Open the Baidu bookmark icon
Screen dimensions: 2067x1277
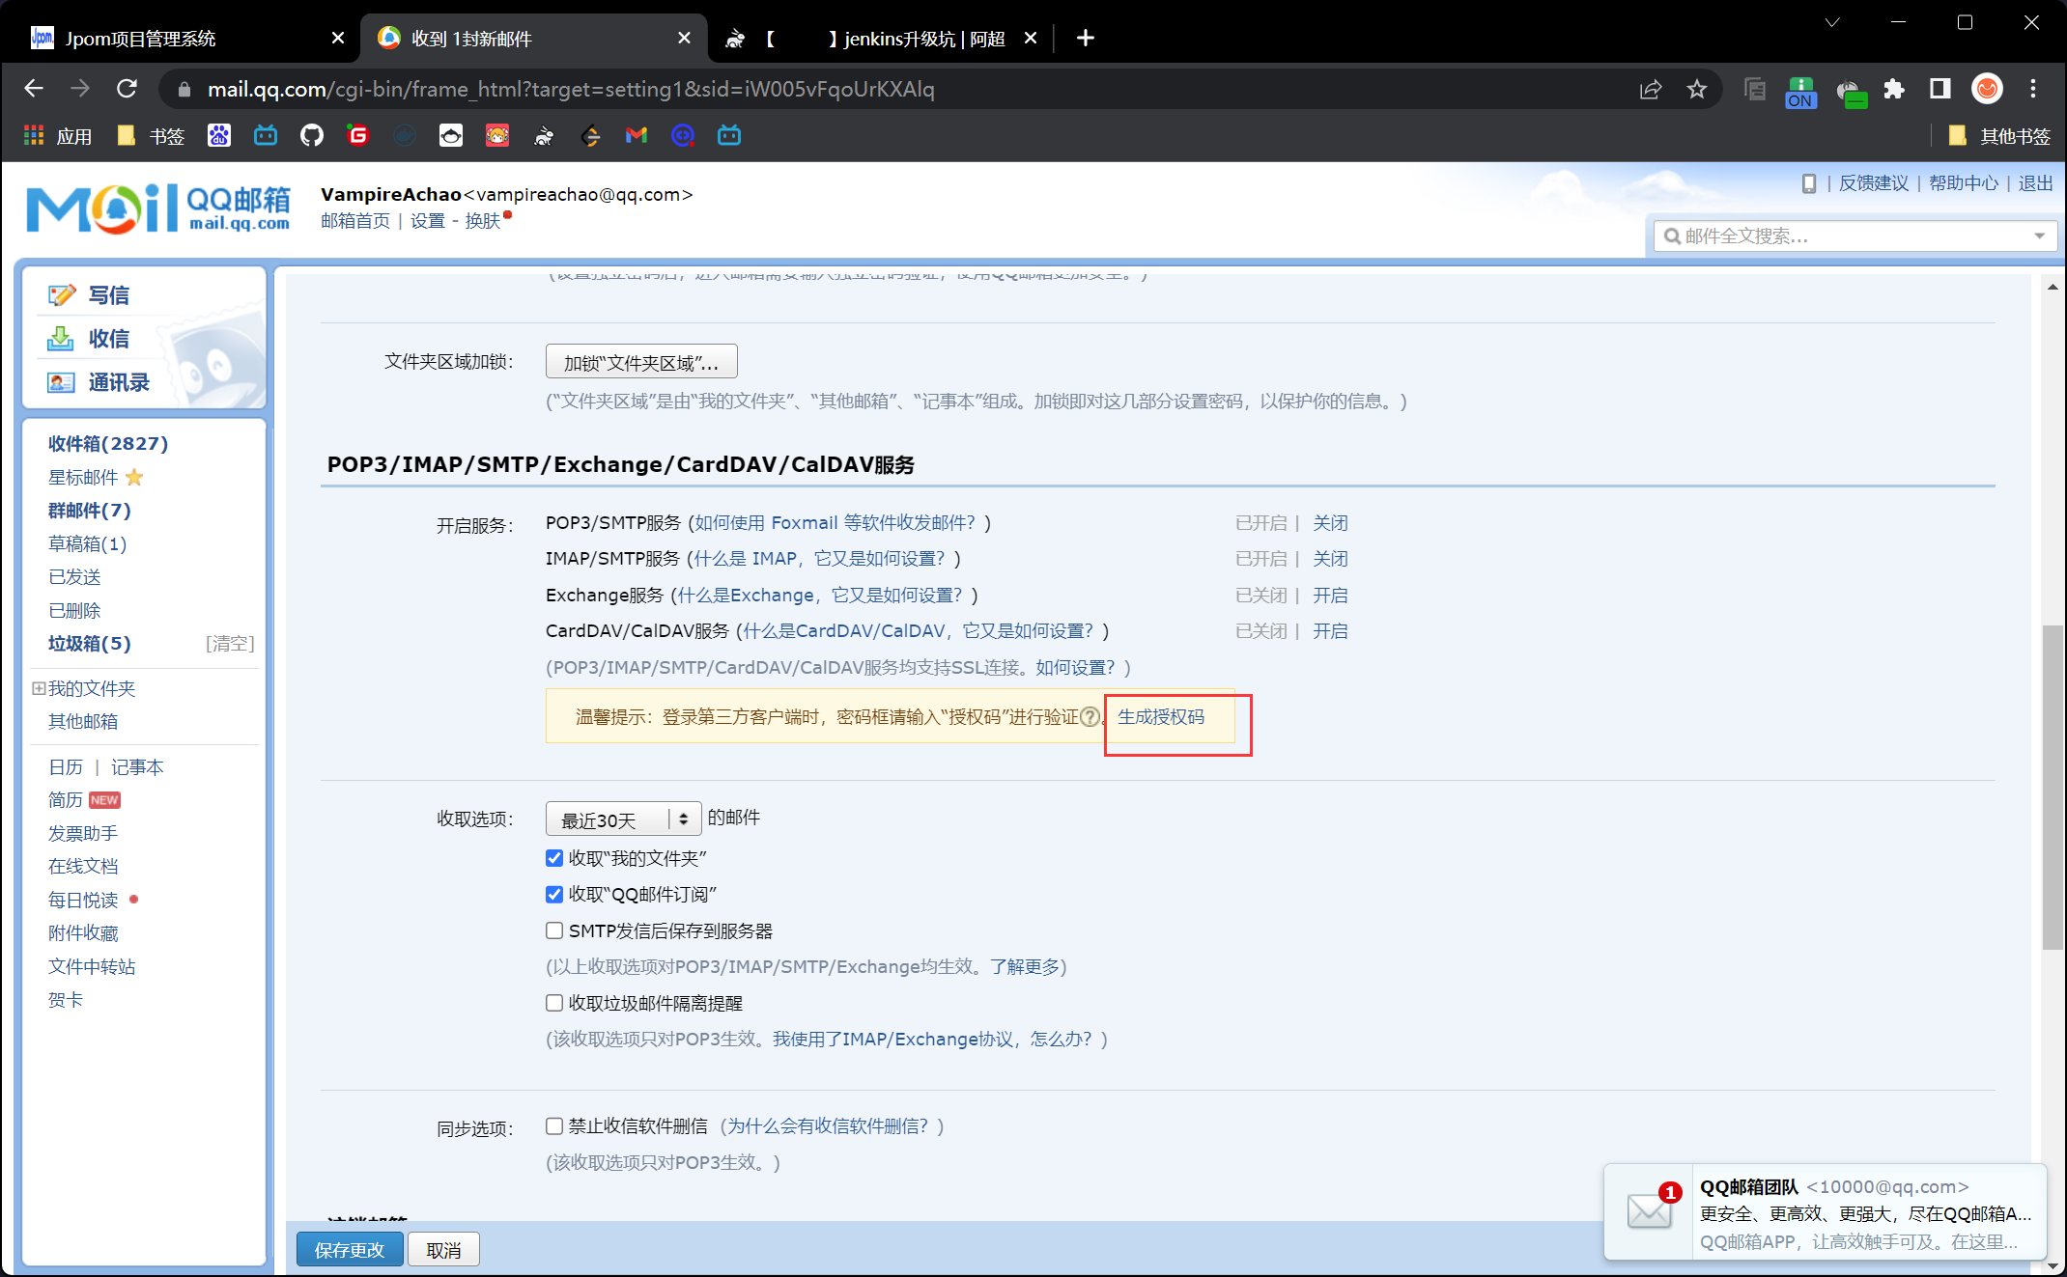pyautogui.click(x=218, y=135)
